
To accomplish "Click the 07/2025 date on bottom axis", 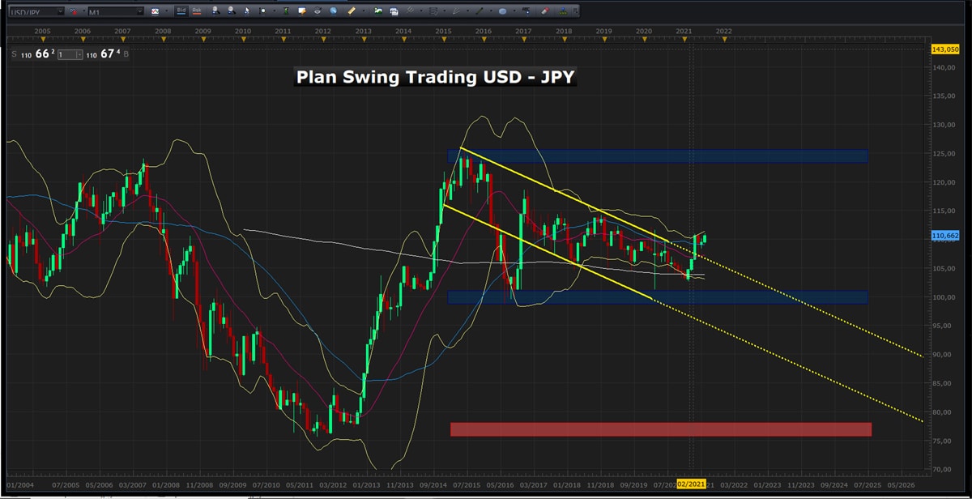I will coord(867,484).
